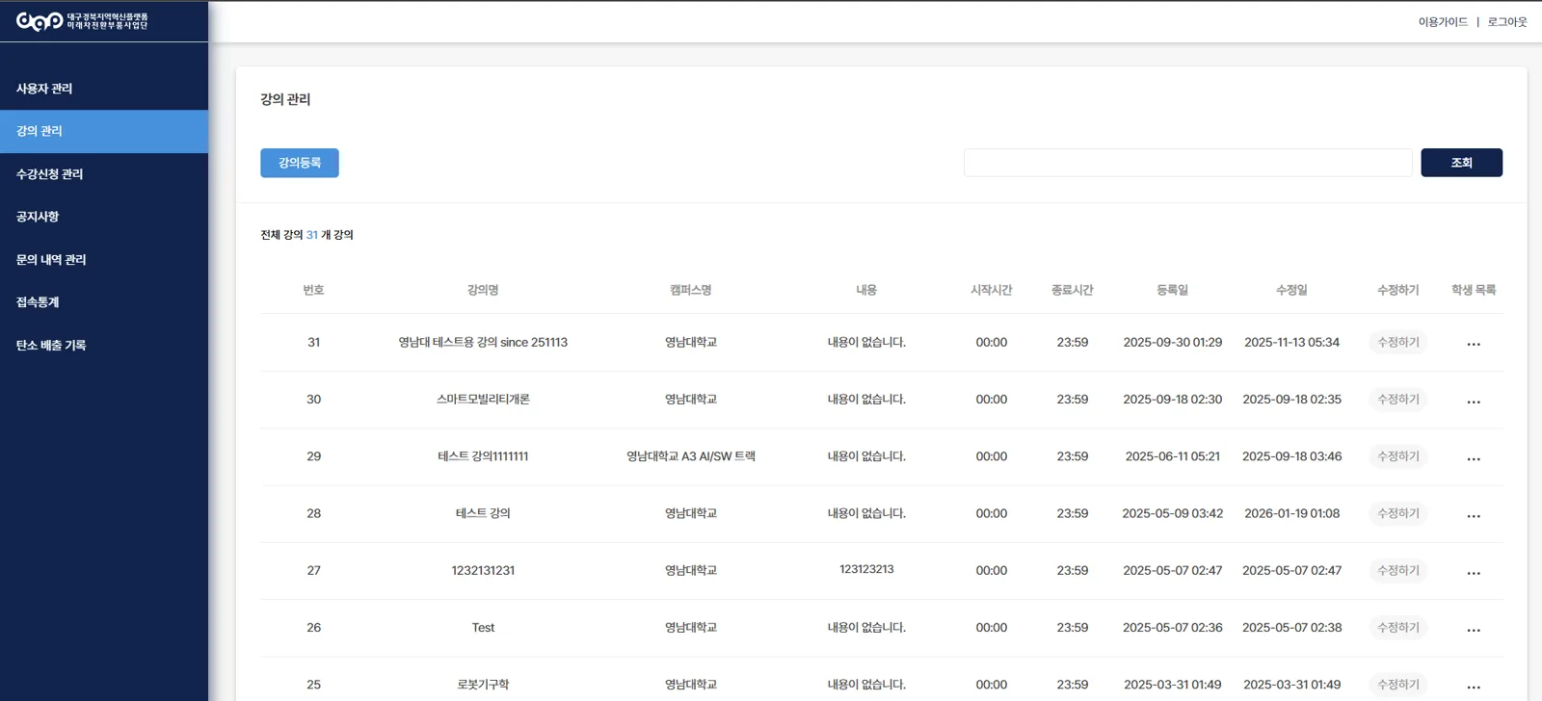Click modified date 2026-01-19 01:08
The height and width of the screenshot is (701, 1542).
pyautogui.click(x=1291, y=513)
